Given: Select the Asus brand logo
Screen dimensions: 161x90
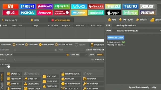Looking at the screenshot, I should point(147,6).
